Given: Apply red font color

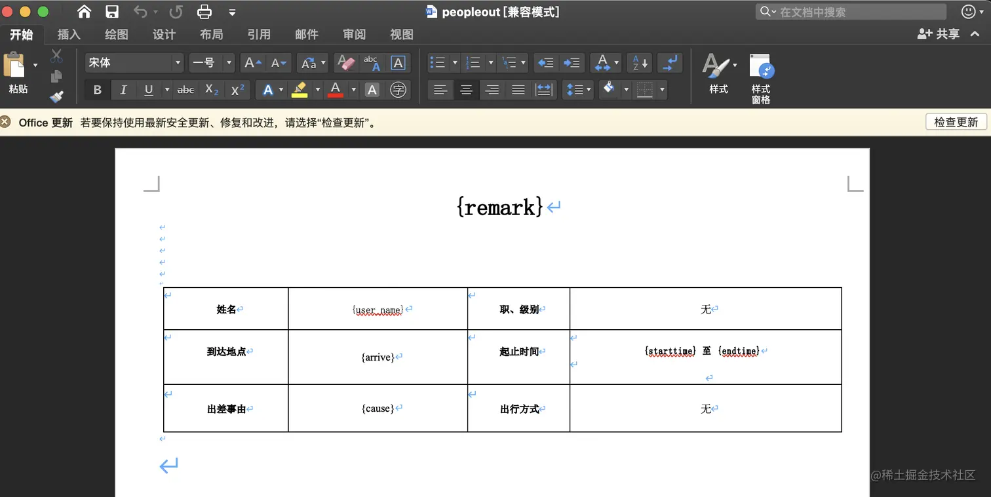Looking at the screenshot, I should pyautogui.click(x=336, y=90).
